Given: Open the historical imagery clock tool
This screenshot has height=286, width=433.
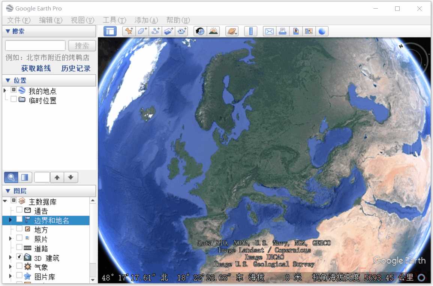Looking at the screenshot, I should coord(200,31).
